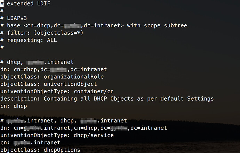This screenshot has width=240, height=153.
Task: Click the word 'DHCP' in the description
Action: click(x=100, y=99)
